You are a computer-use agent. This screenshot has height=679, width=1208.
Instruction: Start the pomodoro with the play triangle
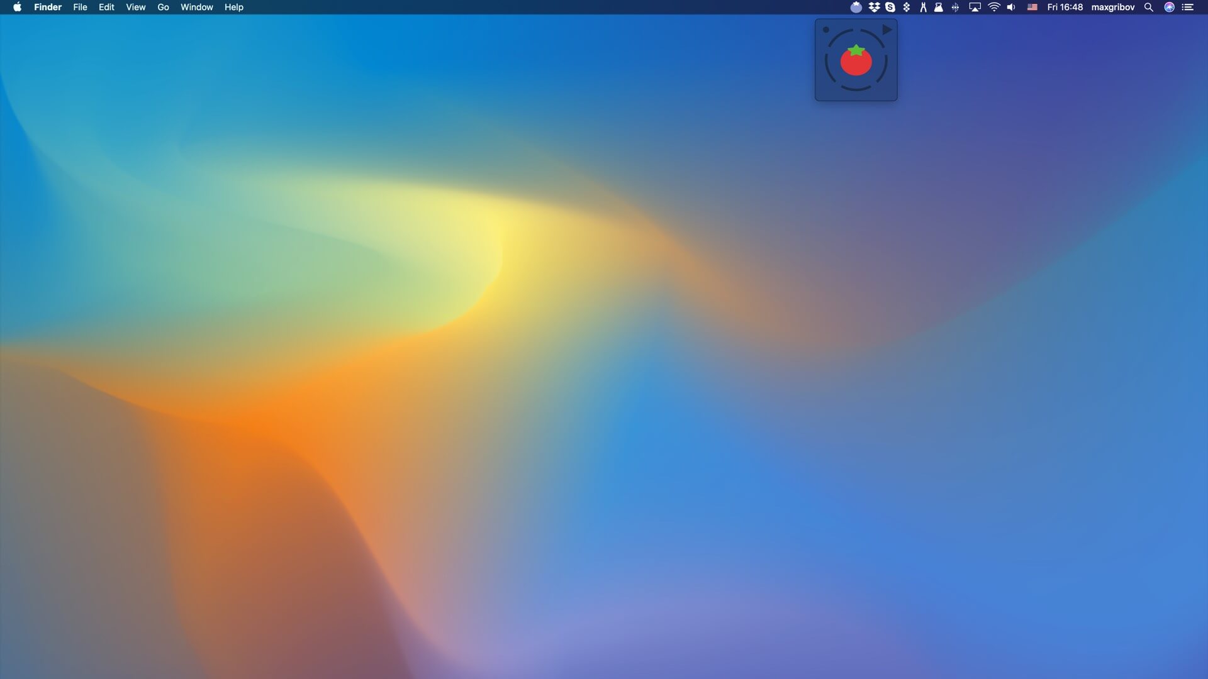(x=887, y=30)
